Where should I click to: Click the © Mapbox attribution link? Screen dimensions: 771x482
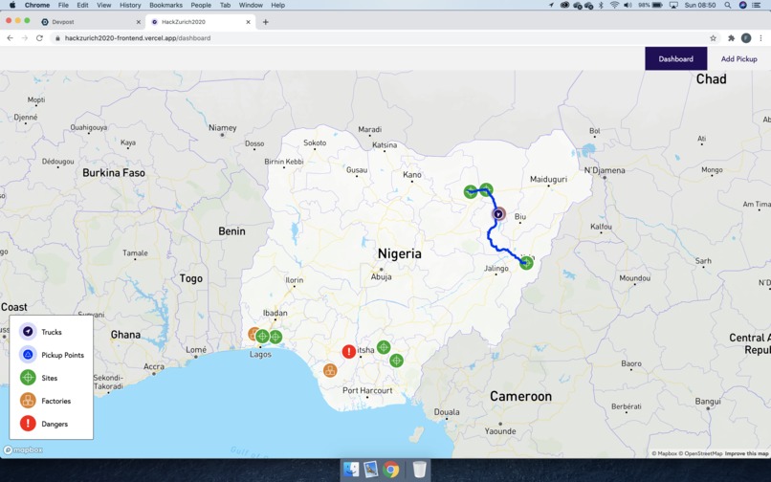point(665,453)
